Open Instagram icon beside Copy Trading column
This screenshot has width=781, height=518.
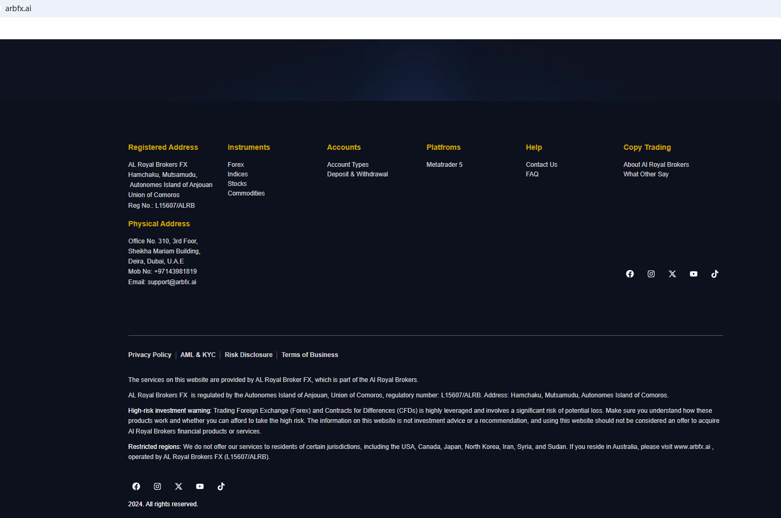click(651, 274)
